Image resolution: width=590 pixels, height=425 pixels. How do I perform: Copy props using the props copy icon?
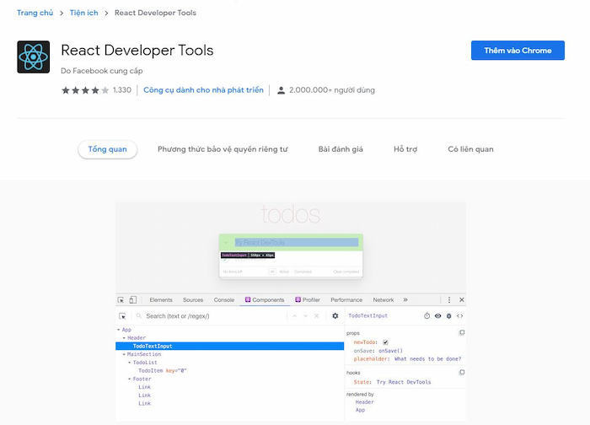[x=461, y=333]
